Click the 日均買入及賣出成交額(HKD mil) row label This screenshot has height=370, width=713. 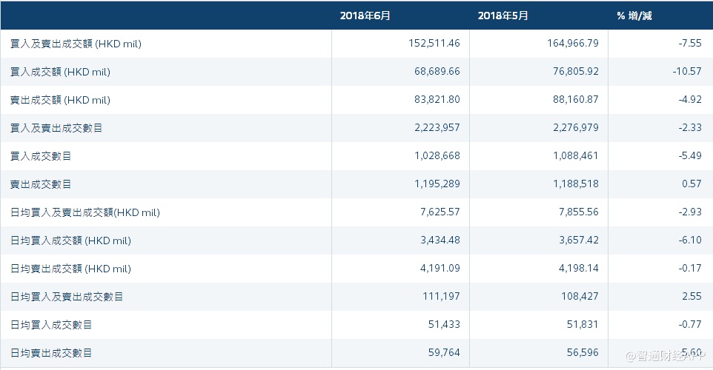pos(85,212)
